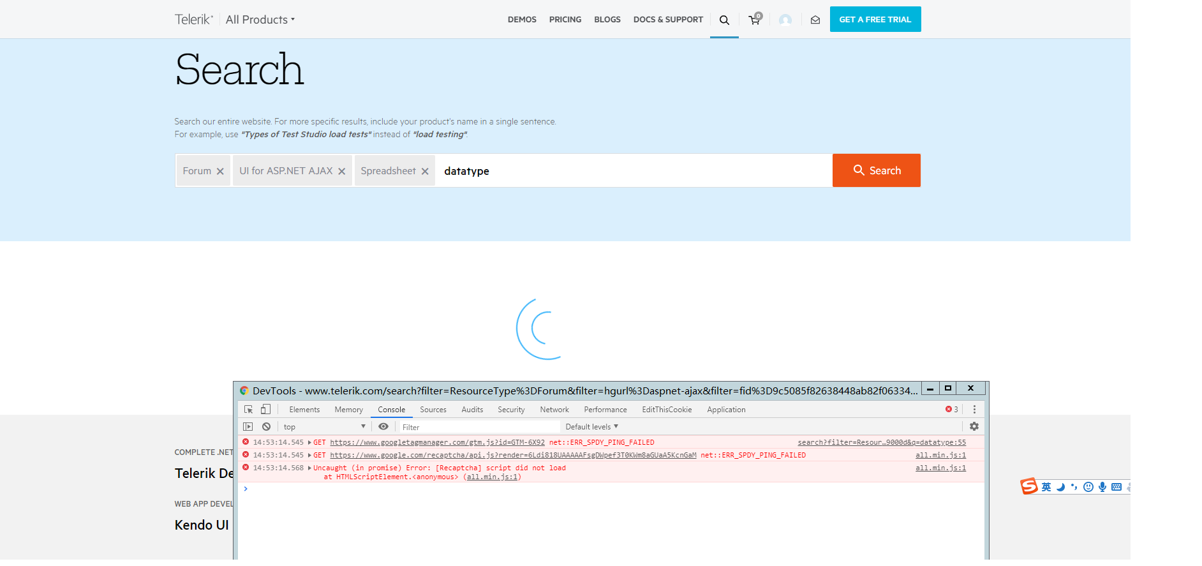Select the 14:53:14.568 timestamp text

278,468
